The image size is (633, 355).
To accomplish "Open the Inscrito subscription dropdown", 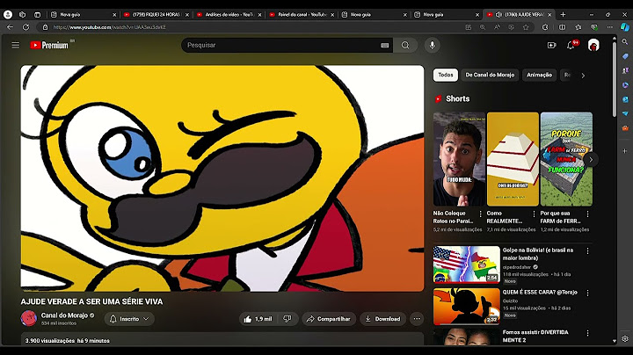I will coord(129,319).
